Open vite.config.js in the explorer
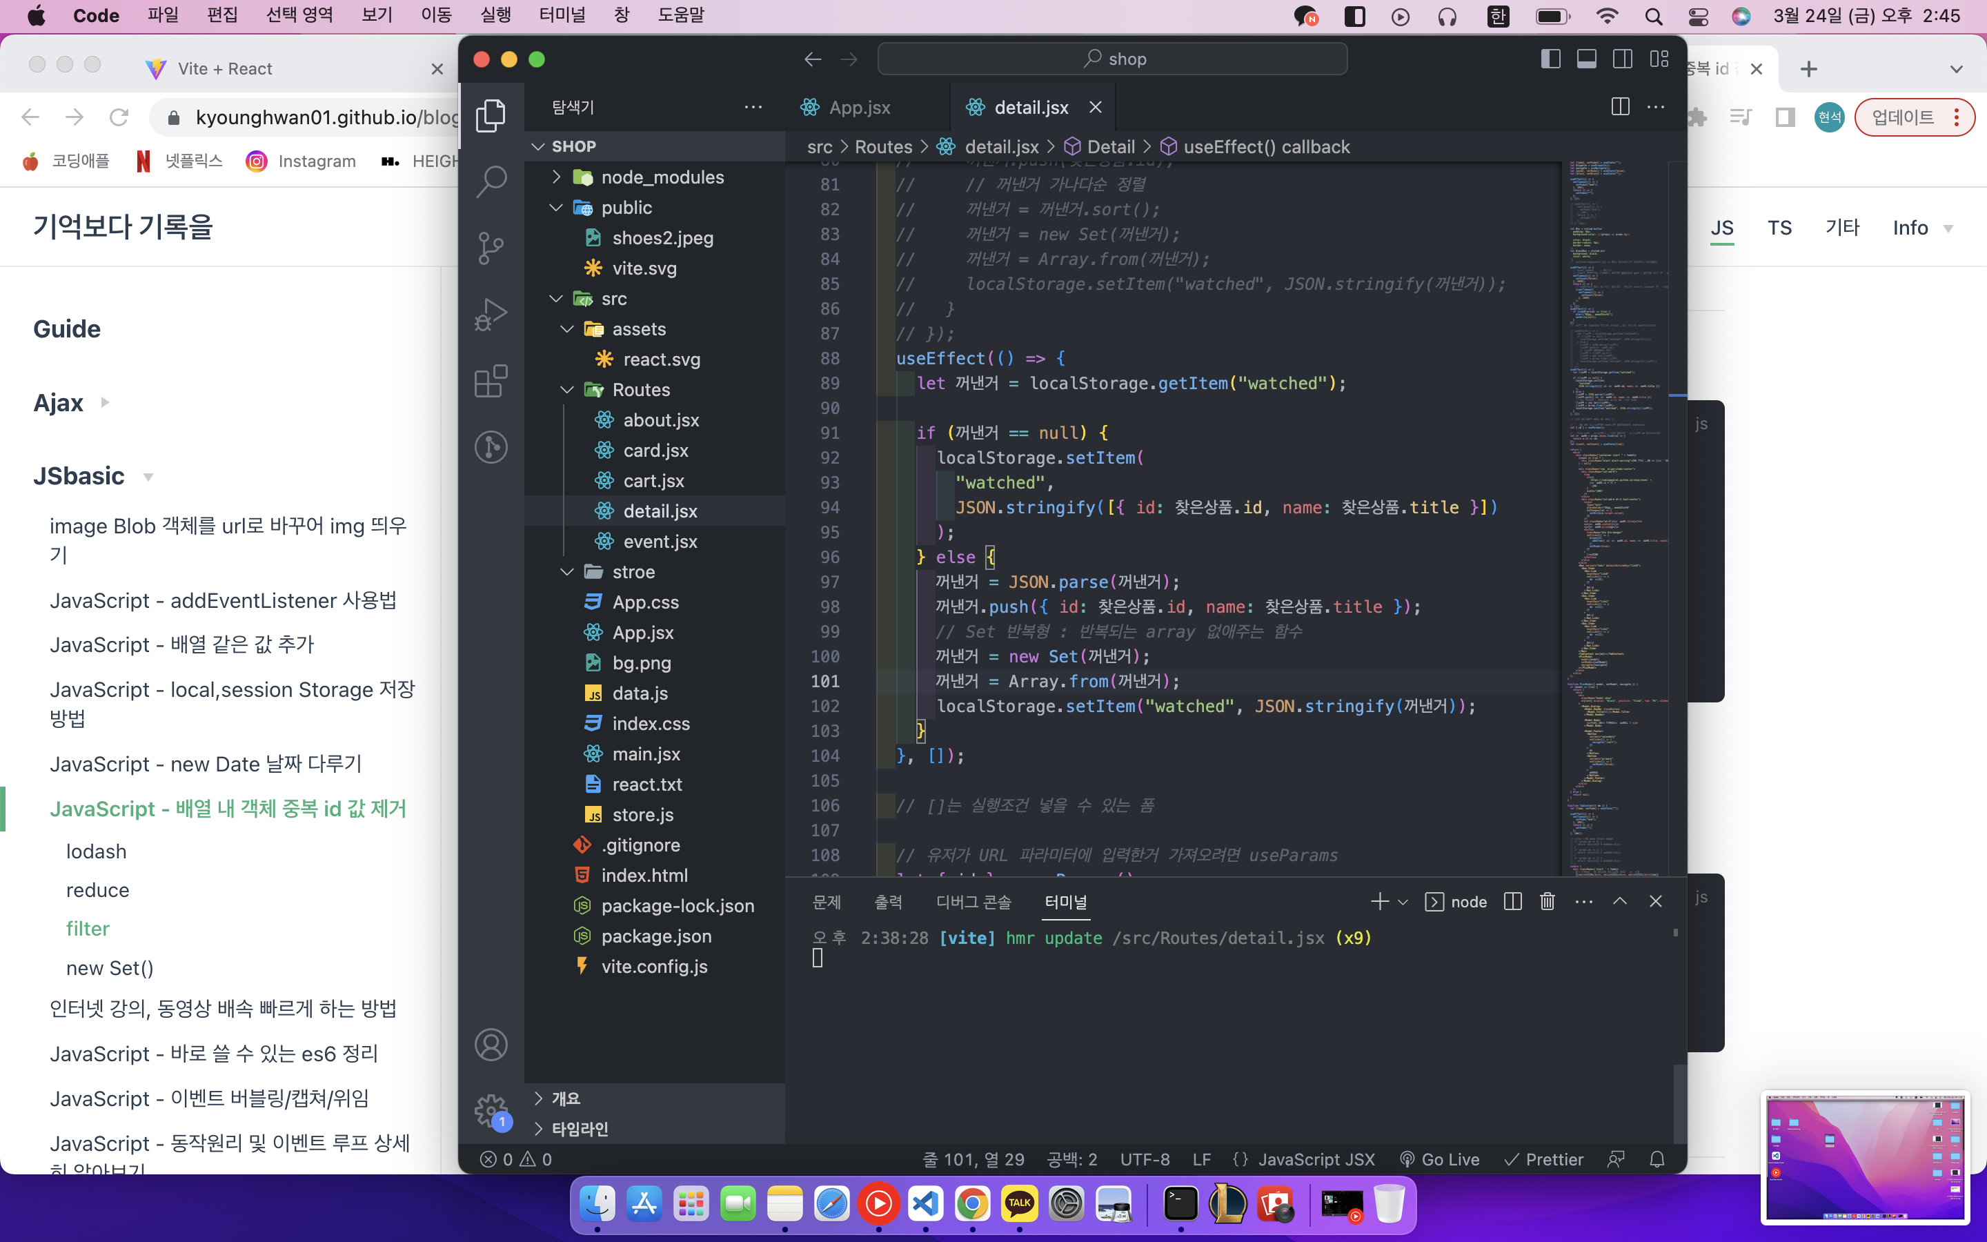This screenshot has width=1987, height=1242. coord(655,967)
